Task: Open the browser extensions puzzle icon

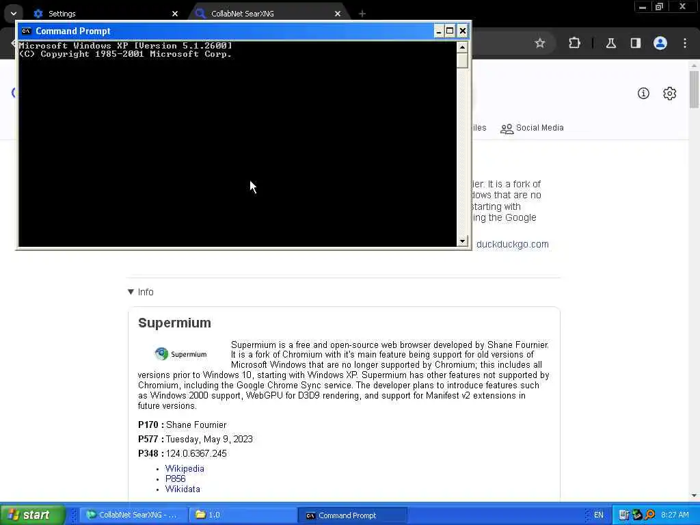Action: point(574,43)
